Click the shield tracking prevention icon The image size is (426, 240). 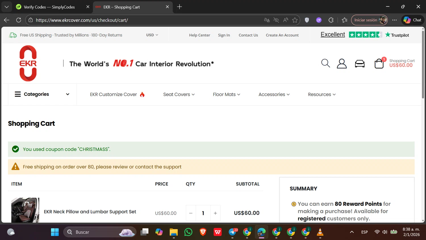[307, 20]
